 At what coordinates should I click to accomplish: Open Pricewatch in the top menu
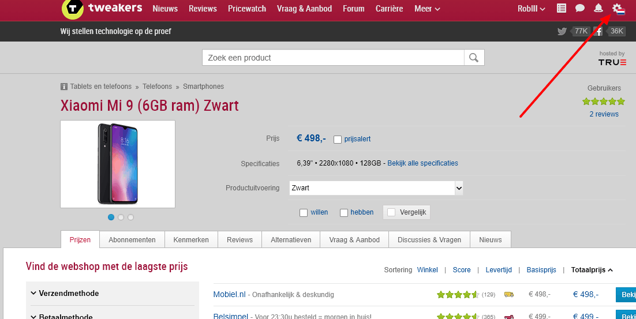(x=247, y=9)
